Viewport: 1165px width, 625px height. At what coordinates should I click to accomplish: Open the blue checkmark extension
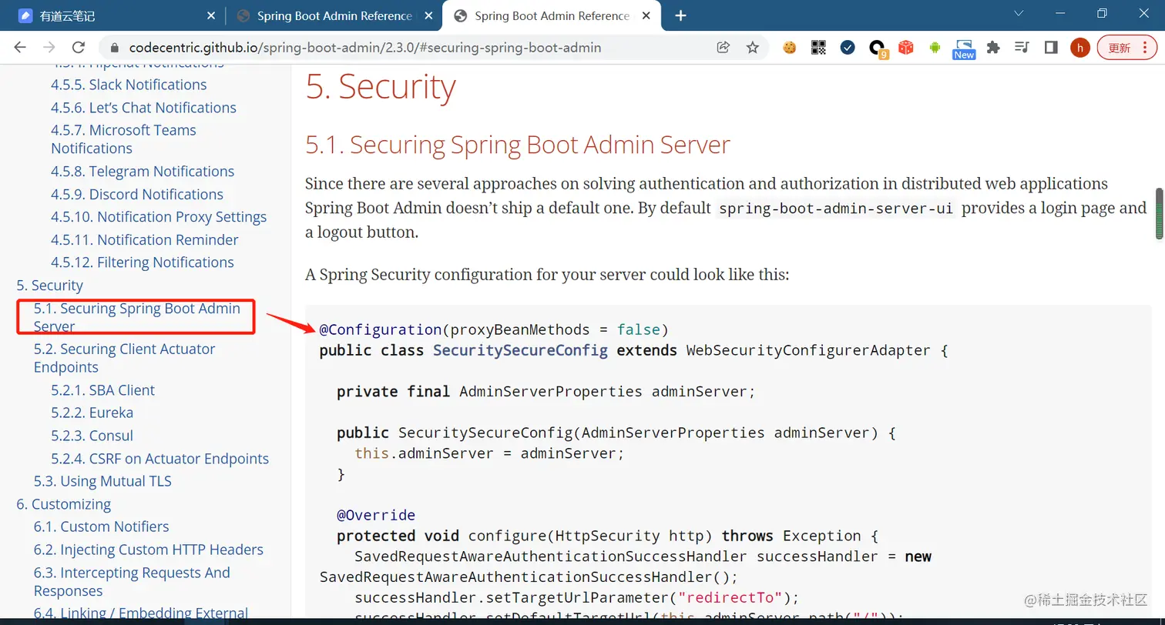tap(848, 48)
